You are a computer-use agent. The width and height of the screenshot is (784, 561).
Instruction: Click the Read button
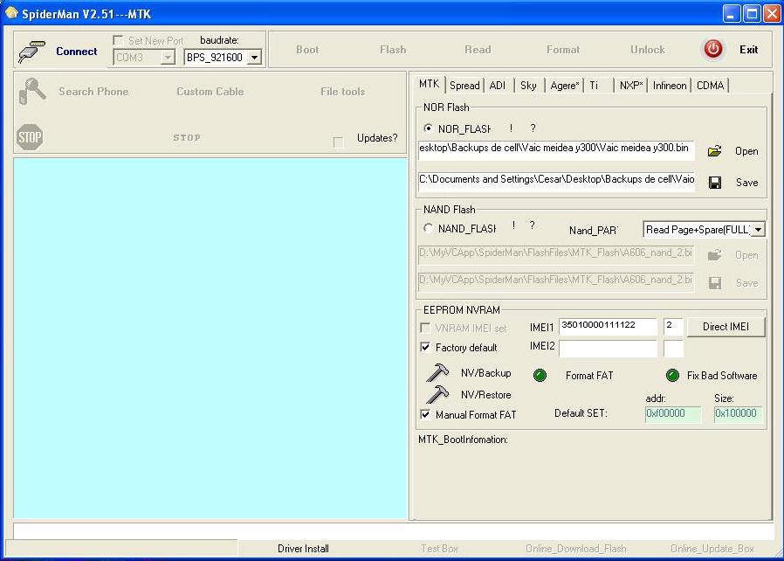478,50
